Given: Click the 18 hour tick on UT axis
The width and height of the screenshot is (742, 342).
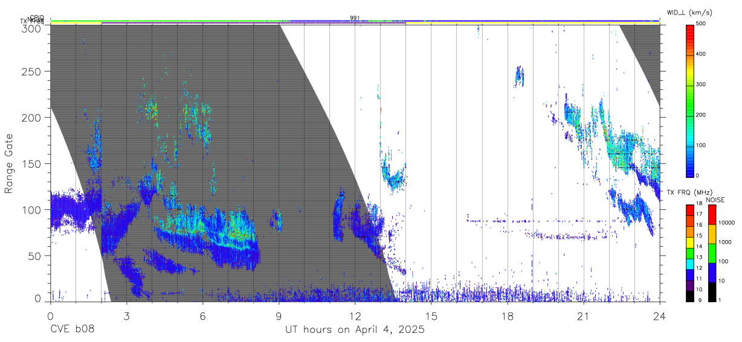Looking at the screenshot, I should coord(508,316).
